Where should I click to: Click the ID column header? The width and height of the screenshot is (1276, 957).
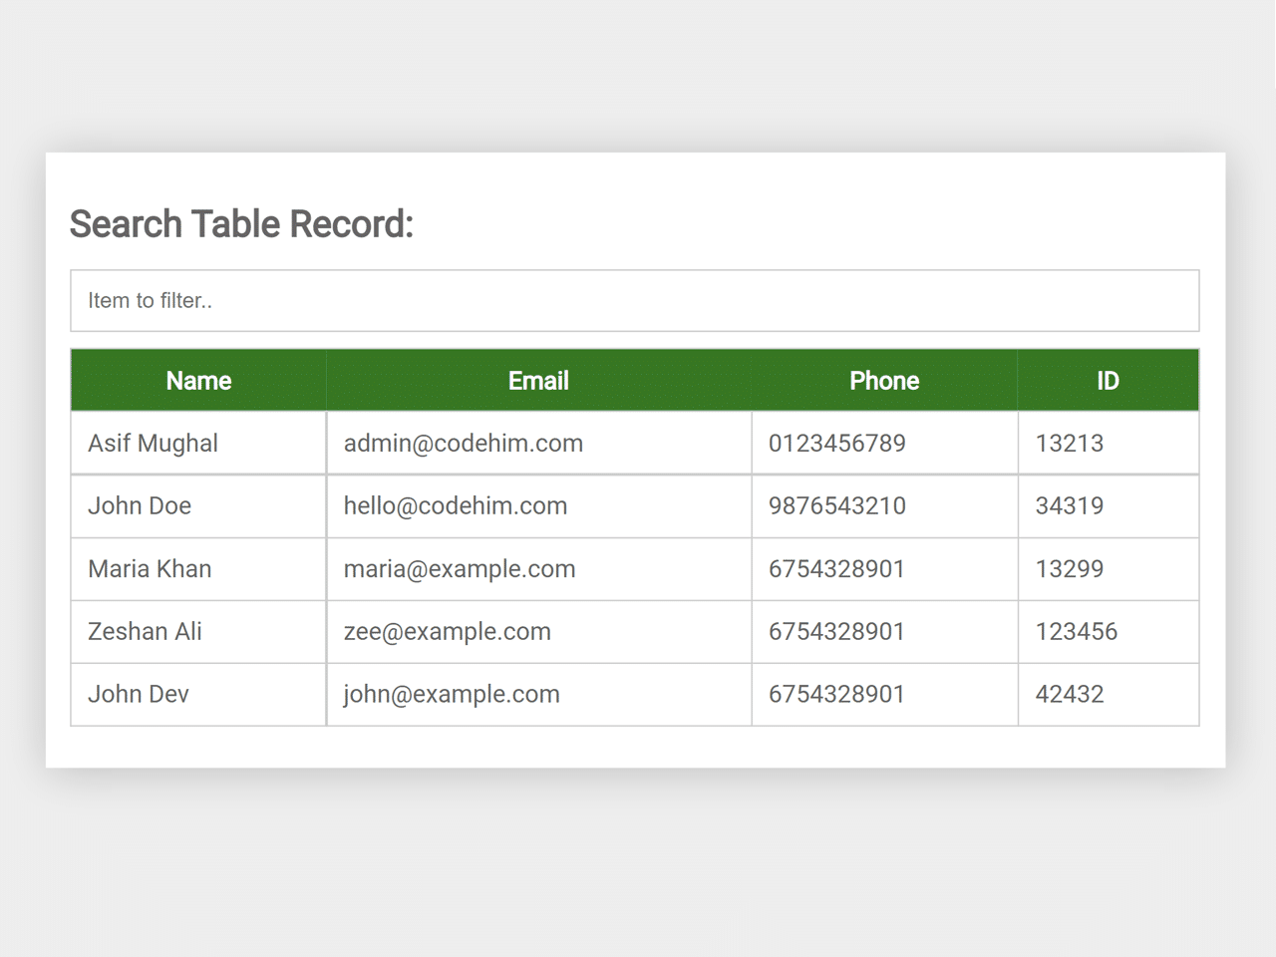coord(1107,380)
